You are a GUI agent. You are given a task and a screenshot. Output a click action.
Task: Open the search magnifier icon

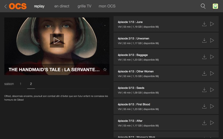pos(203,6)
